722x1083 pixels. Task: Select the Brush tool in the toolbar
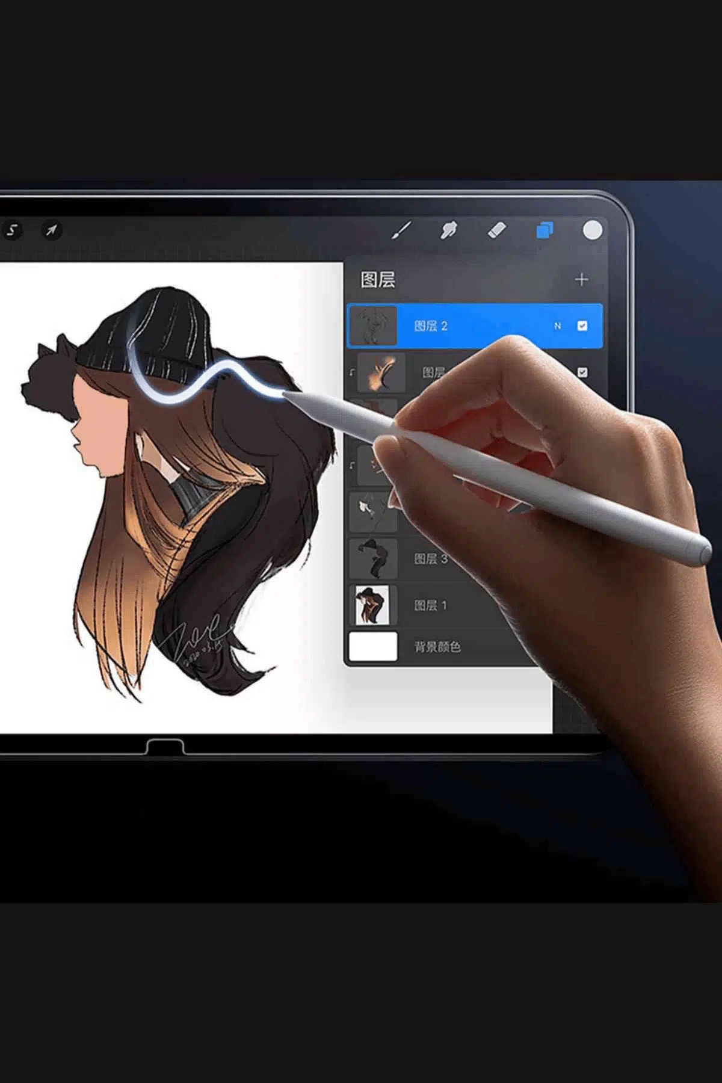point(401,230)
